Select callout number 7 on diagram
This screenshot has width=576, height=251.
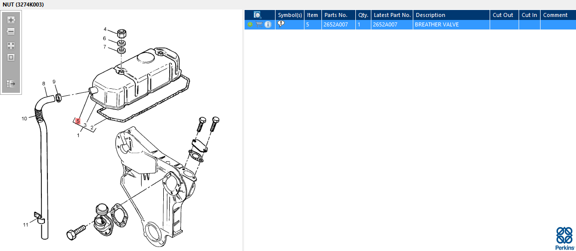tap(105, 47)
